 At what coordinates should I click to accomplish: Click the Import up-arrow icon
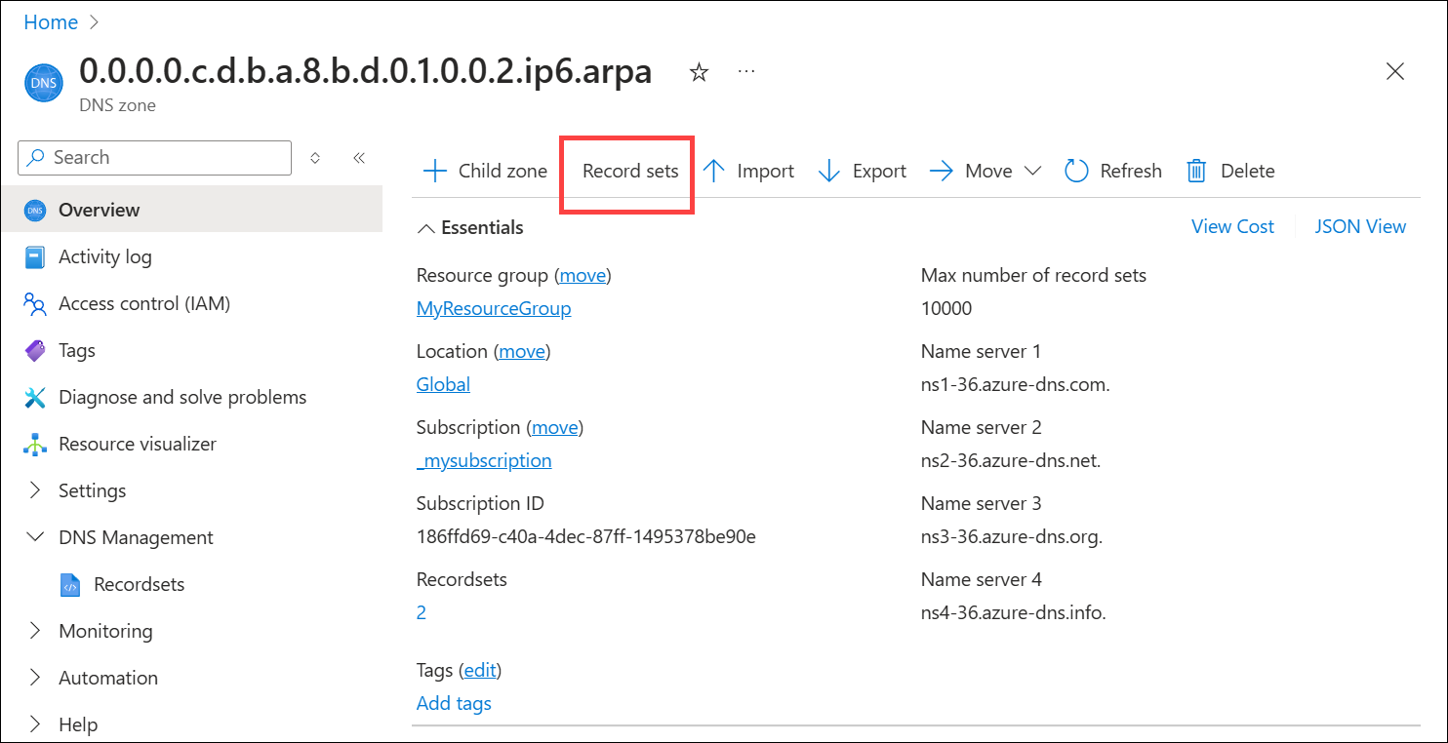(x=713, y=172)
